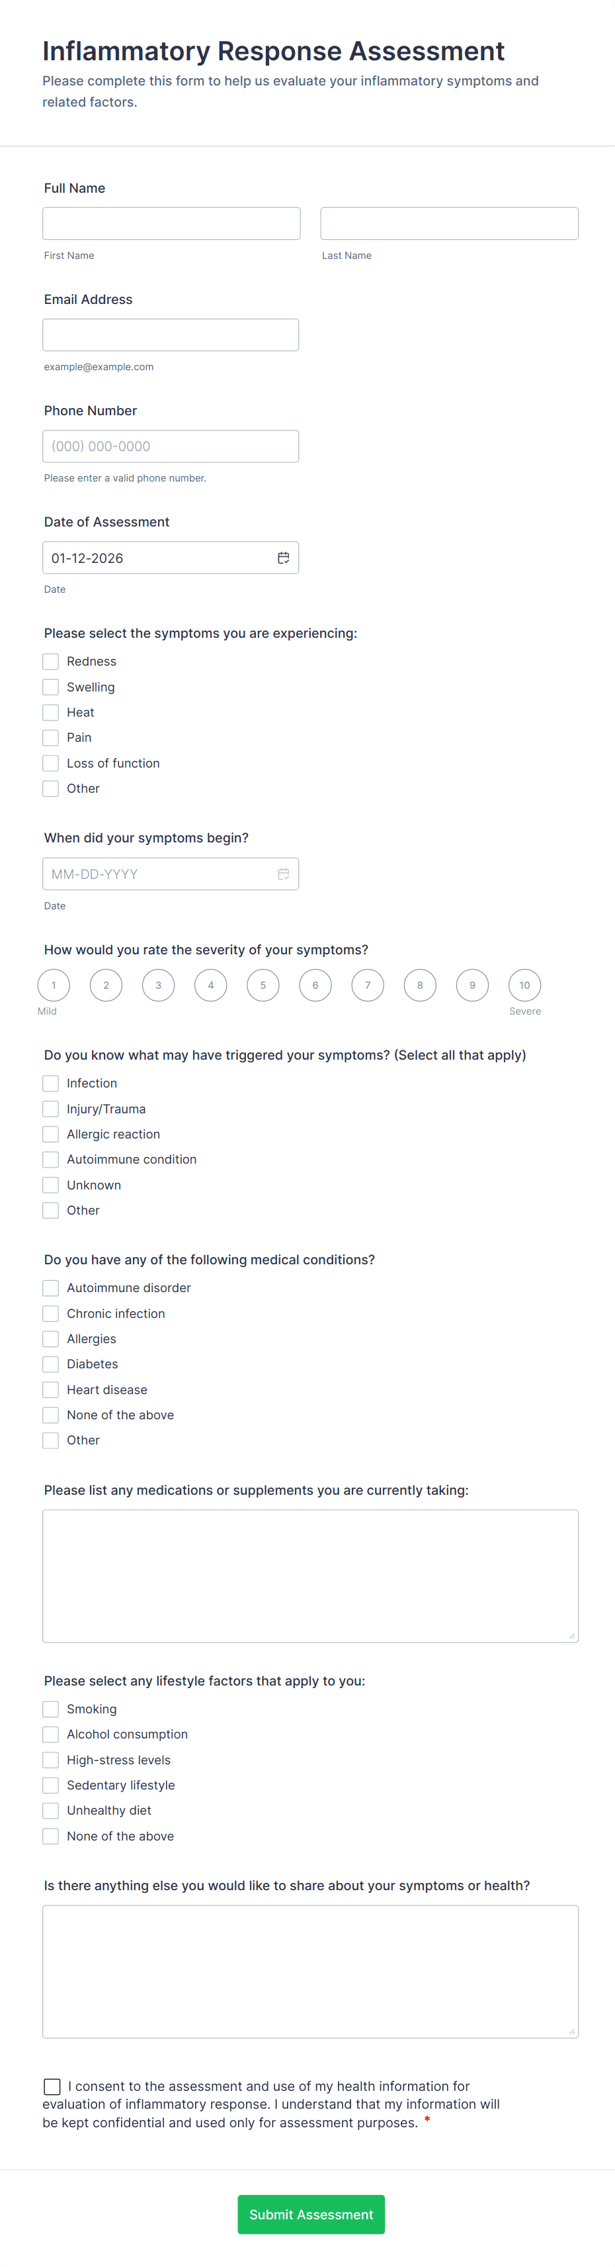This screenshot has width=615, height=2267.
Task: Enable the High-stress levels option
Action: 50,1759
